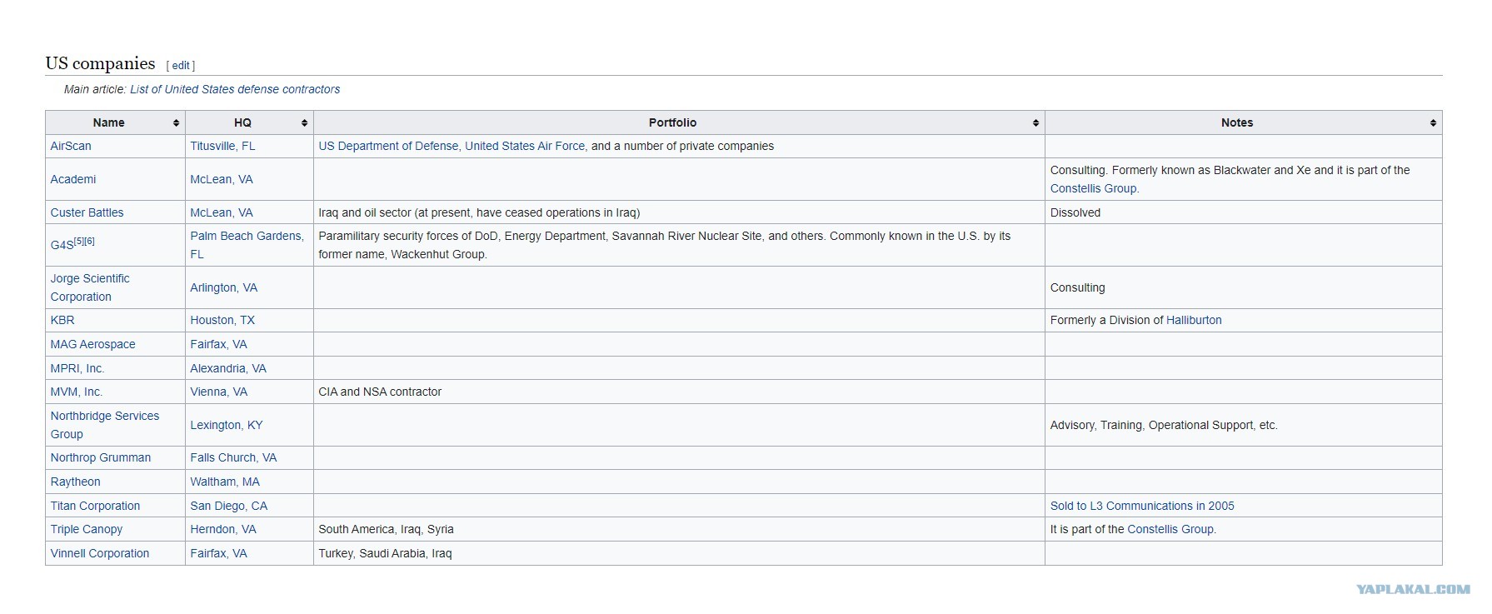The height and width of the screenshot is (614, 1492).
Task: Sort table by HQ column arrows
Action: 304,122
